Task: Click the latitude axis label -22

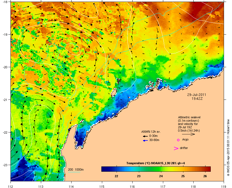Action: pyautogui.click(x=5, y=132)
